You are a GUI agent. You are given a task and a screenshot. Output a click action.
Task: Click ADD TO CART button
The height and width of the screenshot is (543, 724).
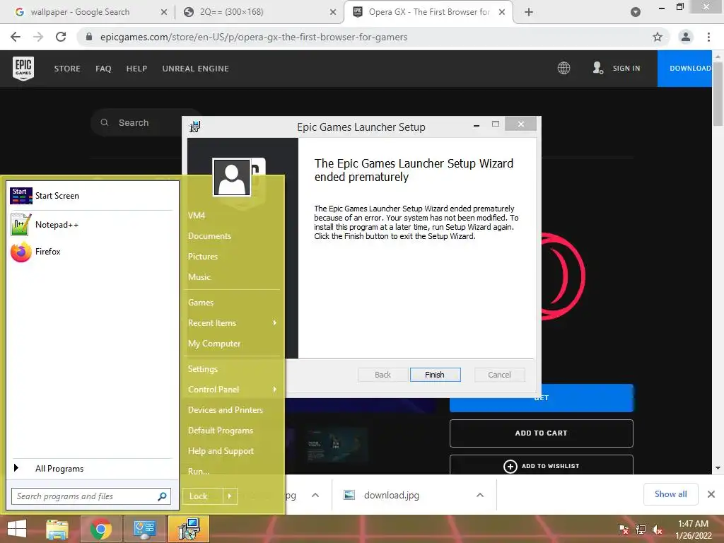tap(541, 433)
